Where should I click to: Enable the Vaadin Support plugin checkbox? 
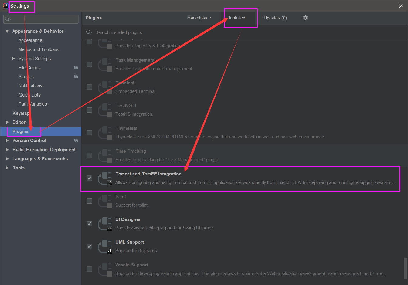[x=89, y=269]
